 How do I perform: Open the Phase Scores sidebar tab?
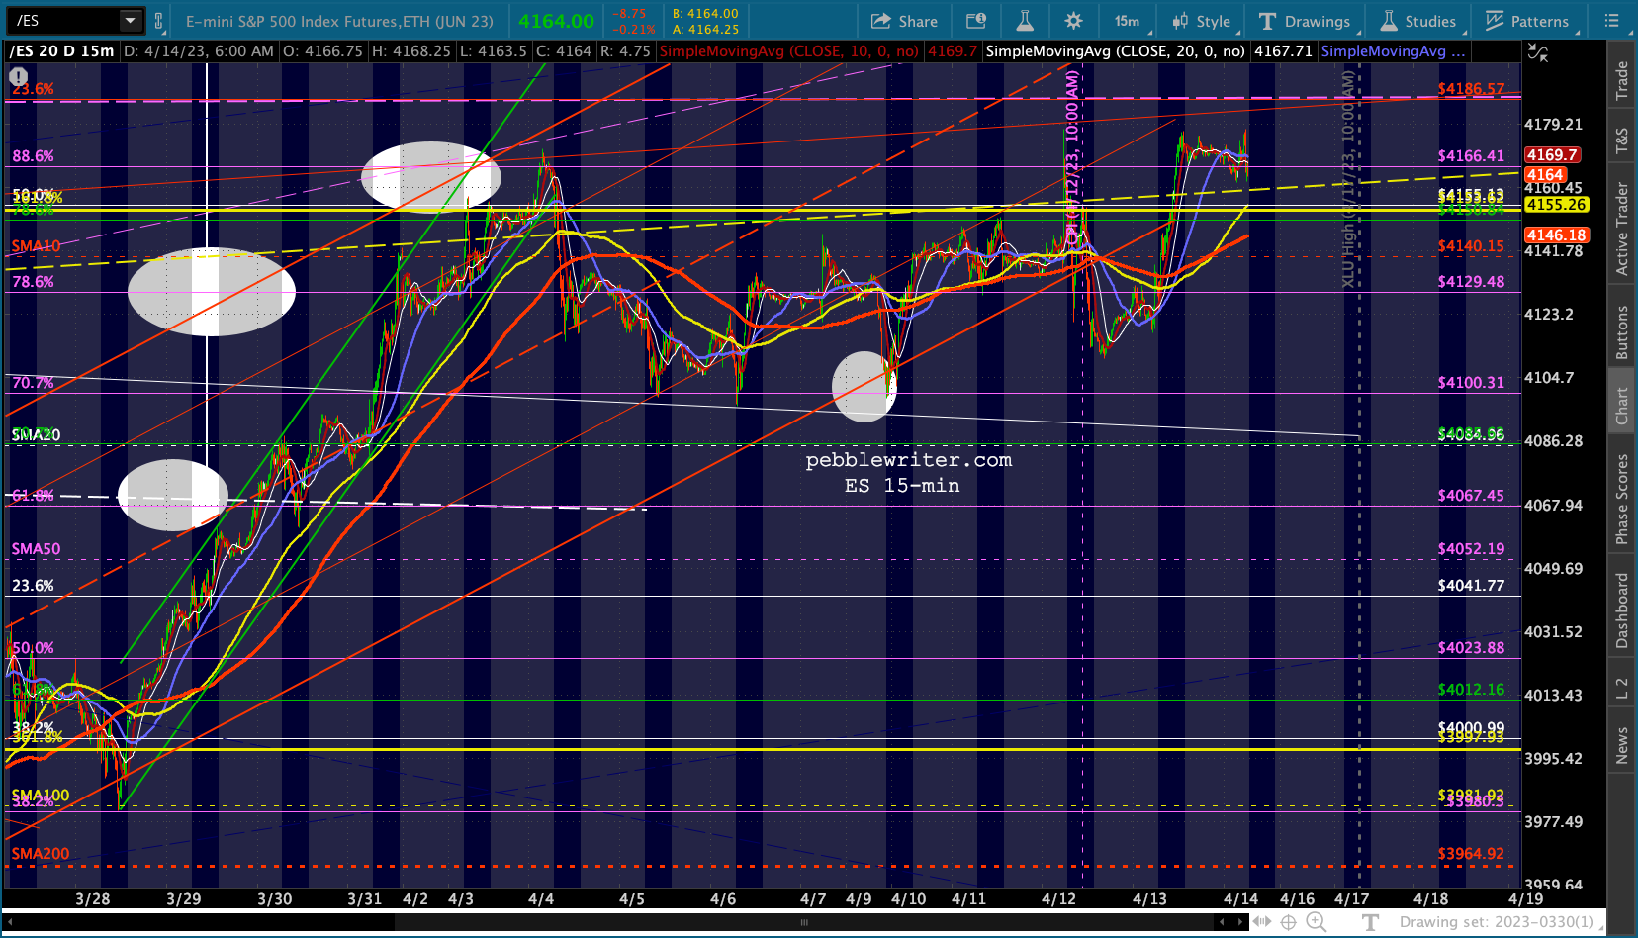[1622, 500]
